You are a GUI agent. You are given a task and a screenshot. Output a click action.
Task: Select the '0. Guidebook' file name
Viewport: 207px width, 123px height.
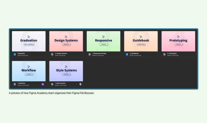click(x=134, y=54)
